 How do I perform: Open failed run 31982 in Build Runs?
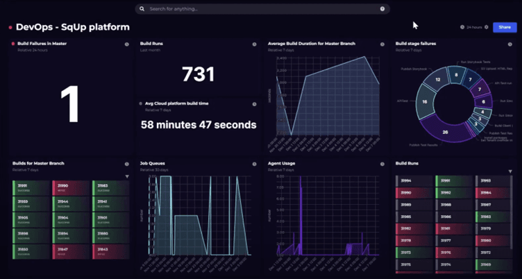click(x=414, y=229)
